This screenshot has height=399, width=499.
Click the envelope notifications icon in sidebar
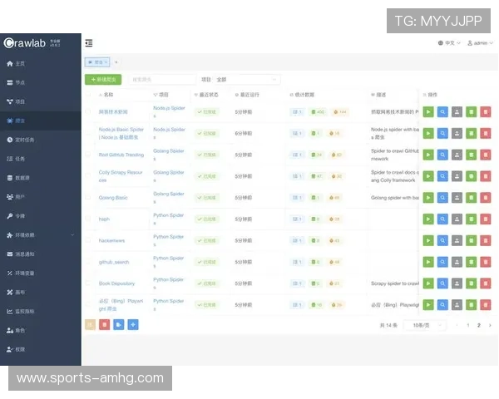point(10,254)
